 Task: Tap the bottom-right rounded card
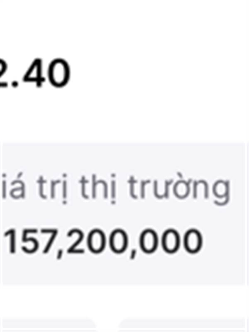point(183,326)
